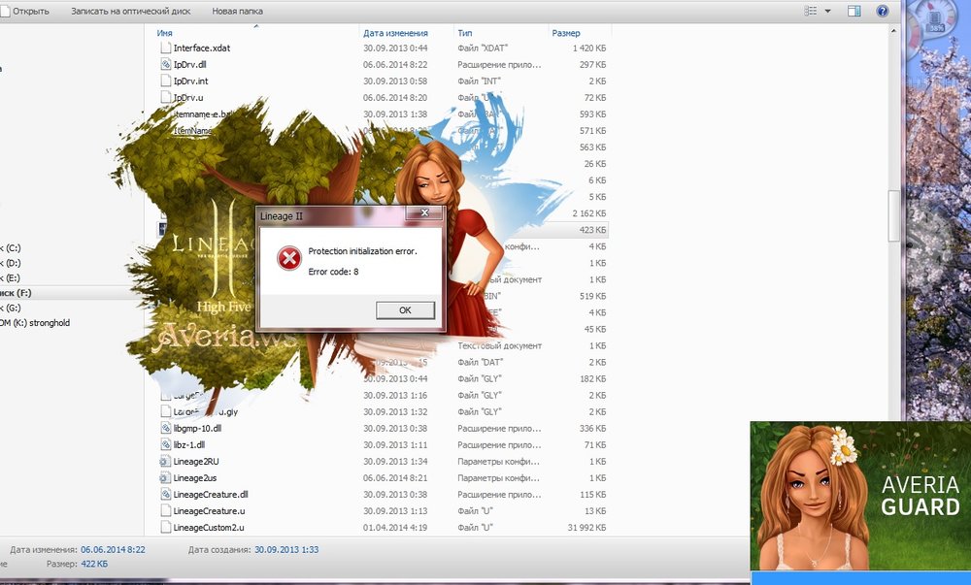Click the change view icon in toolbar

point(811,11)
